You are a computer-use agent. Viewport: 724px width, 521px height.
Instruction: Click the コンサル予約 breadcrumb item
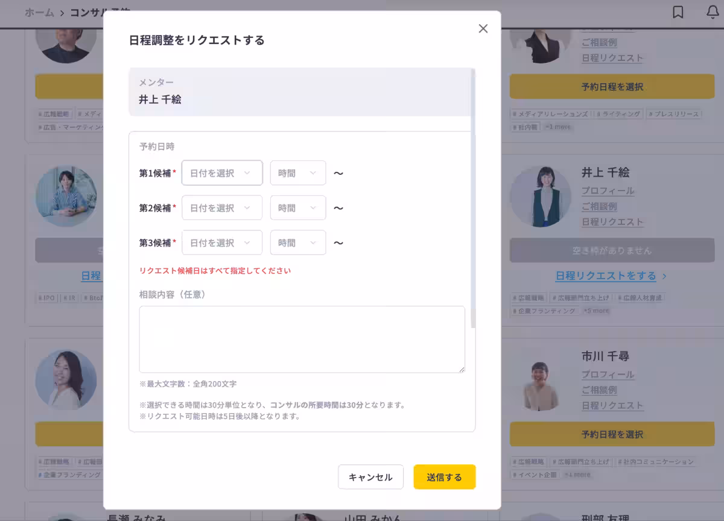pos(97,11)
